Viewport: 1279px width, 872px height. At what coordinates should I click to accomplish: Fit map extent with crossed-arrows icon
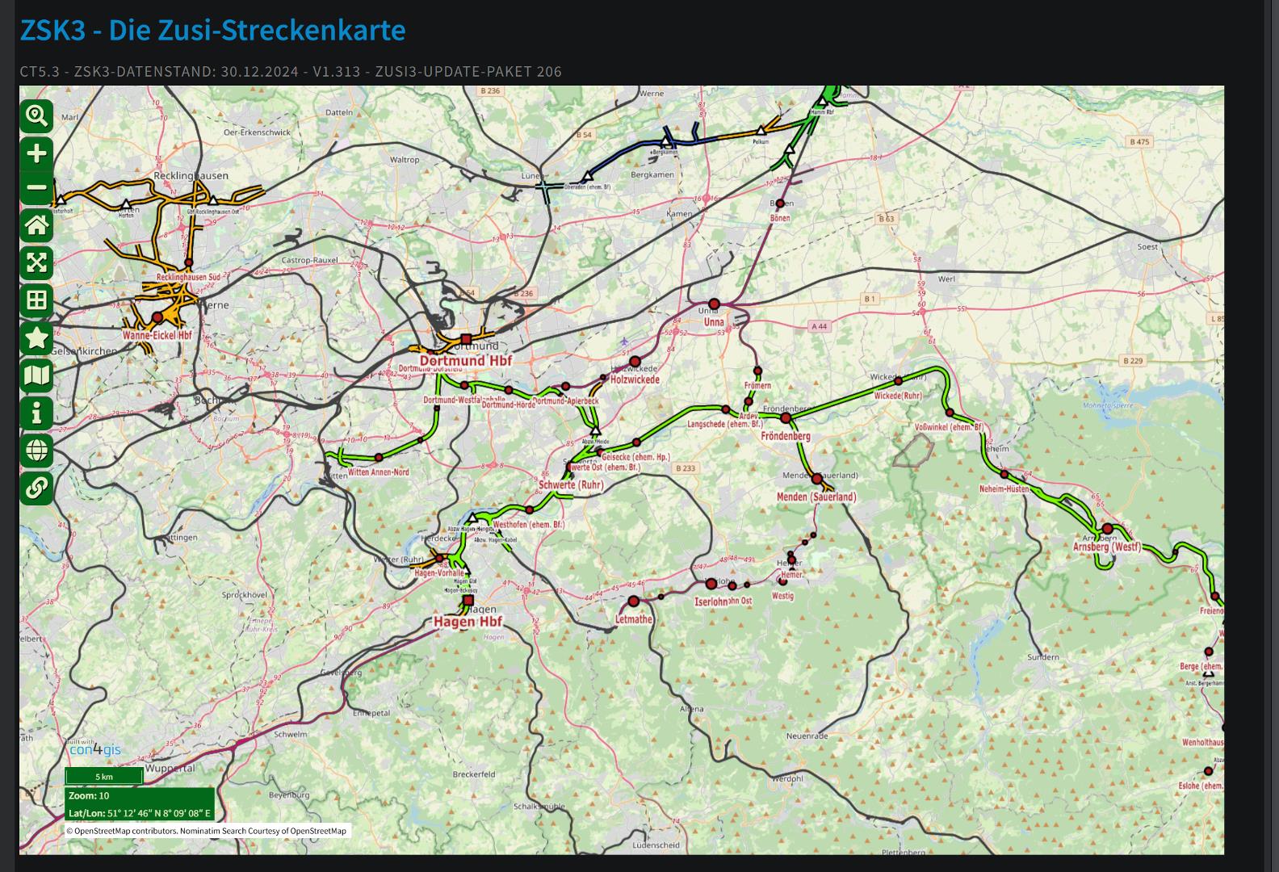(x=36, y=262)
